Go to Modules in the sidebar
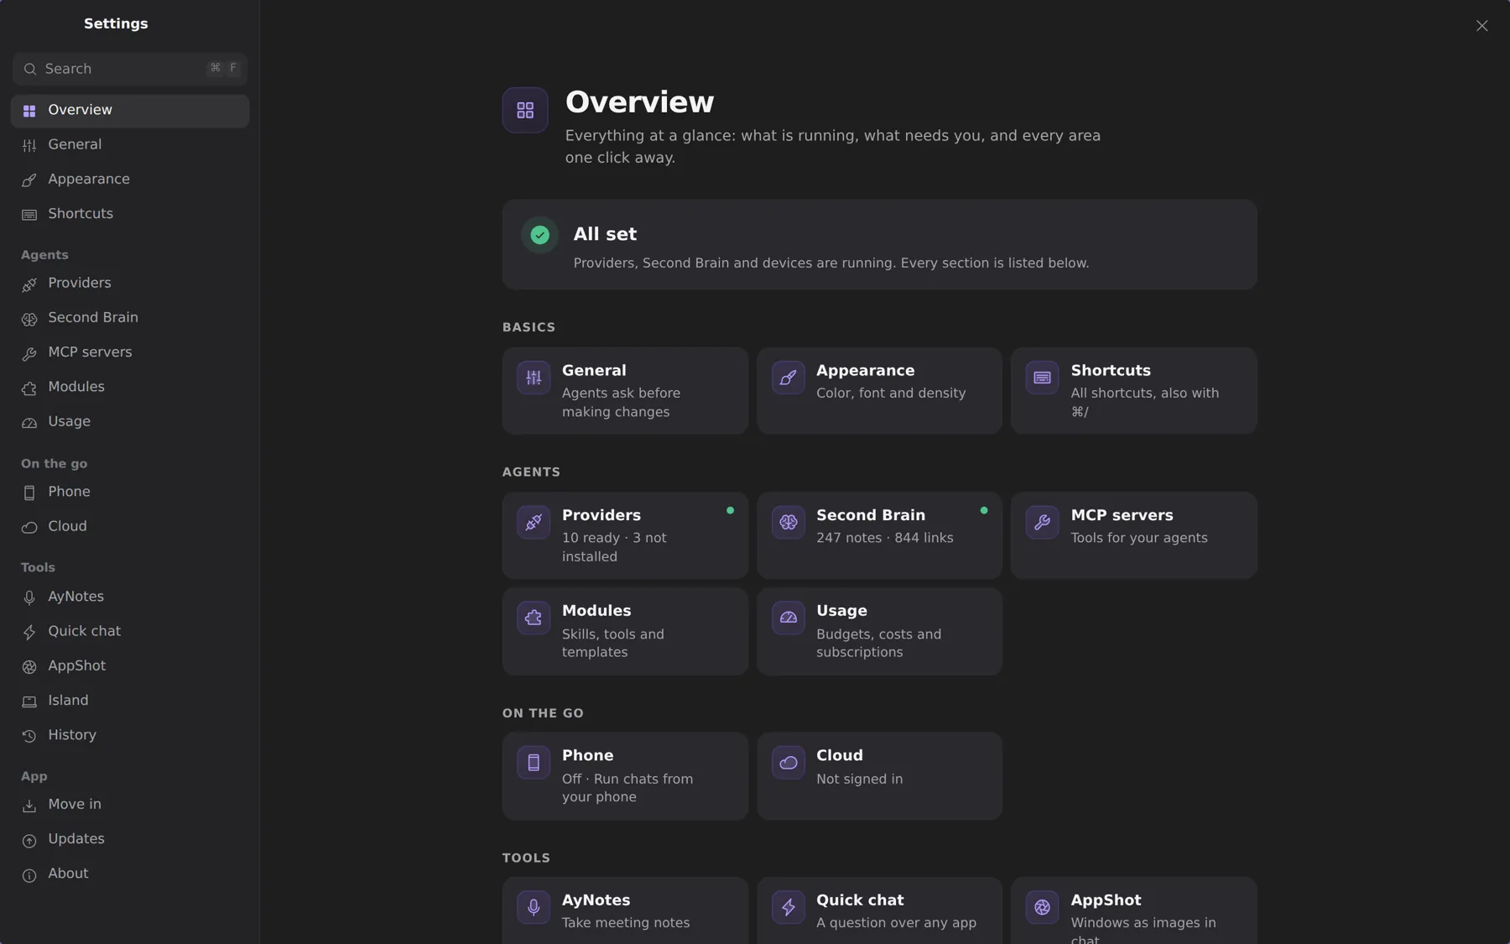1510x944 pixels. click(130, 387)
